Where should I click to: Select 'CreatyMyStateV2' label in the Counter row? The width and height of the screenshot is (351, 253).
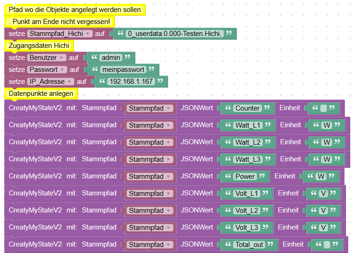(35, 108)
